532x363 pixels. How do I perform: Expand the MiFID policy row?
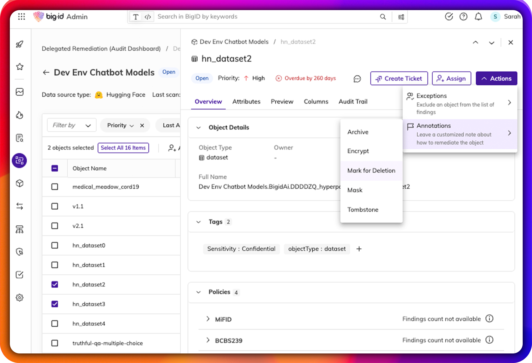click(208, 319)
